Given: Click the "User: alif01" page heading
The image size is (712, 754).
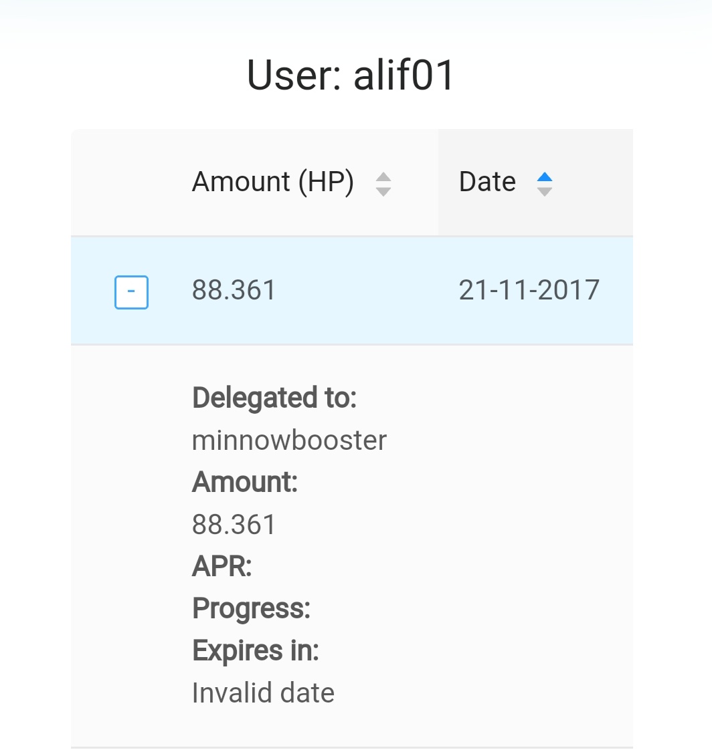Looking at the screenshot, I should pos(351,75).
